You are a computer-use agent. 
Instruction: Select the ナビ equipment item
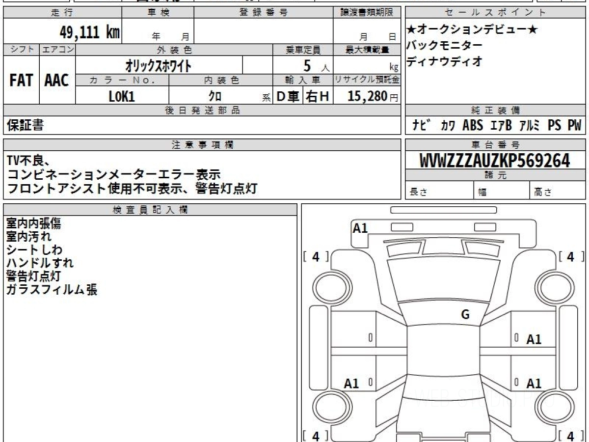(422, 126)
